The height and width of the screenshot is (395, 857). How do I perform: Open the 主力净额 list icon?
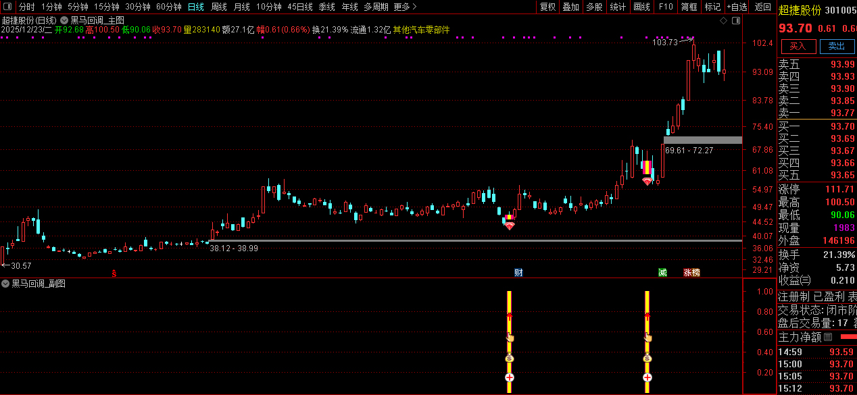click(x=828, y=336)
